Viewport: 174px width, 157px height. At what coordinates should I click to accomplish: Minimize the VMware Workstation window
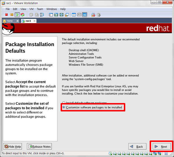pos(154,2)
